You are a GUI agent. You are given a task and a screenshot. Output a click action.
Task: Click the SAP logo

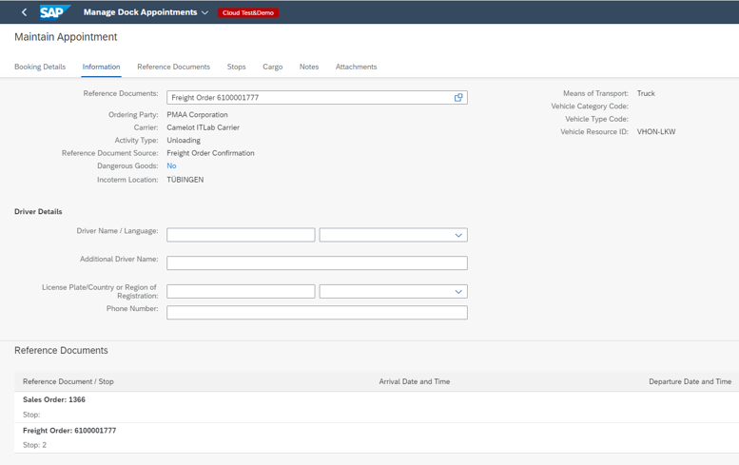pos(54,12)
